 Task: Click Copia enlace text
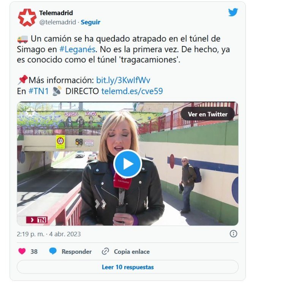point(132,252)
